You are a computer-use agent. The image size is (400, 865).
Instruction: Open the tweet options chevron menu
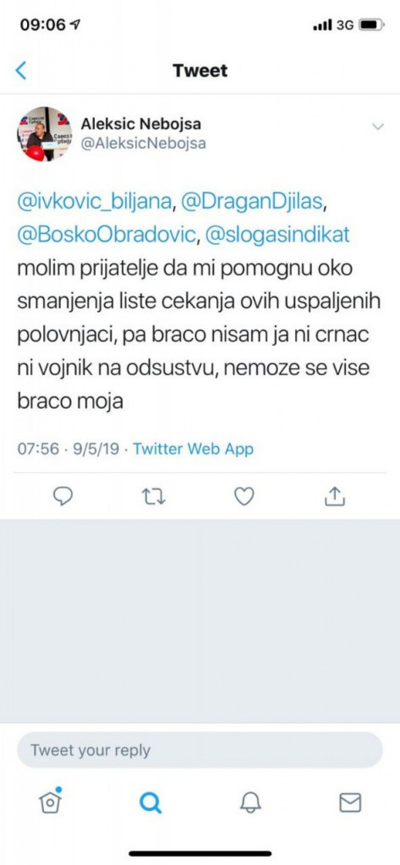point(377,127)
